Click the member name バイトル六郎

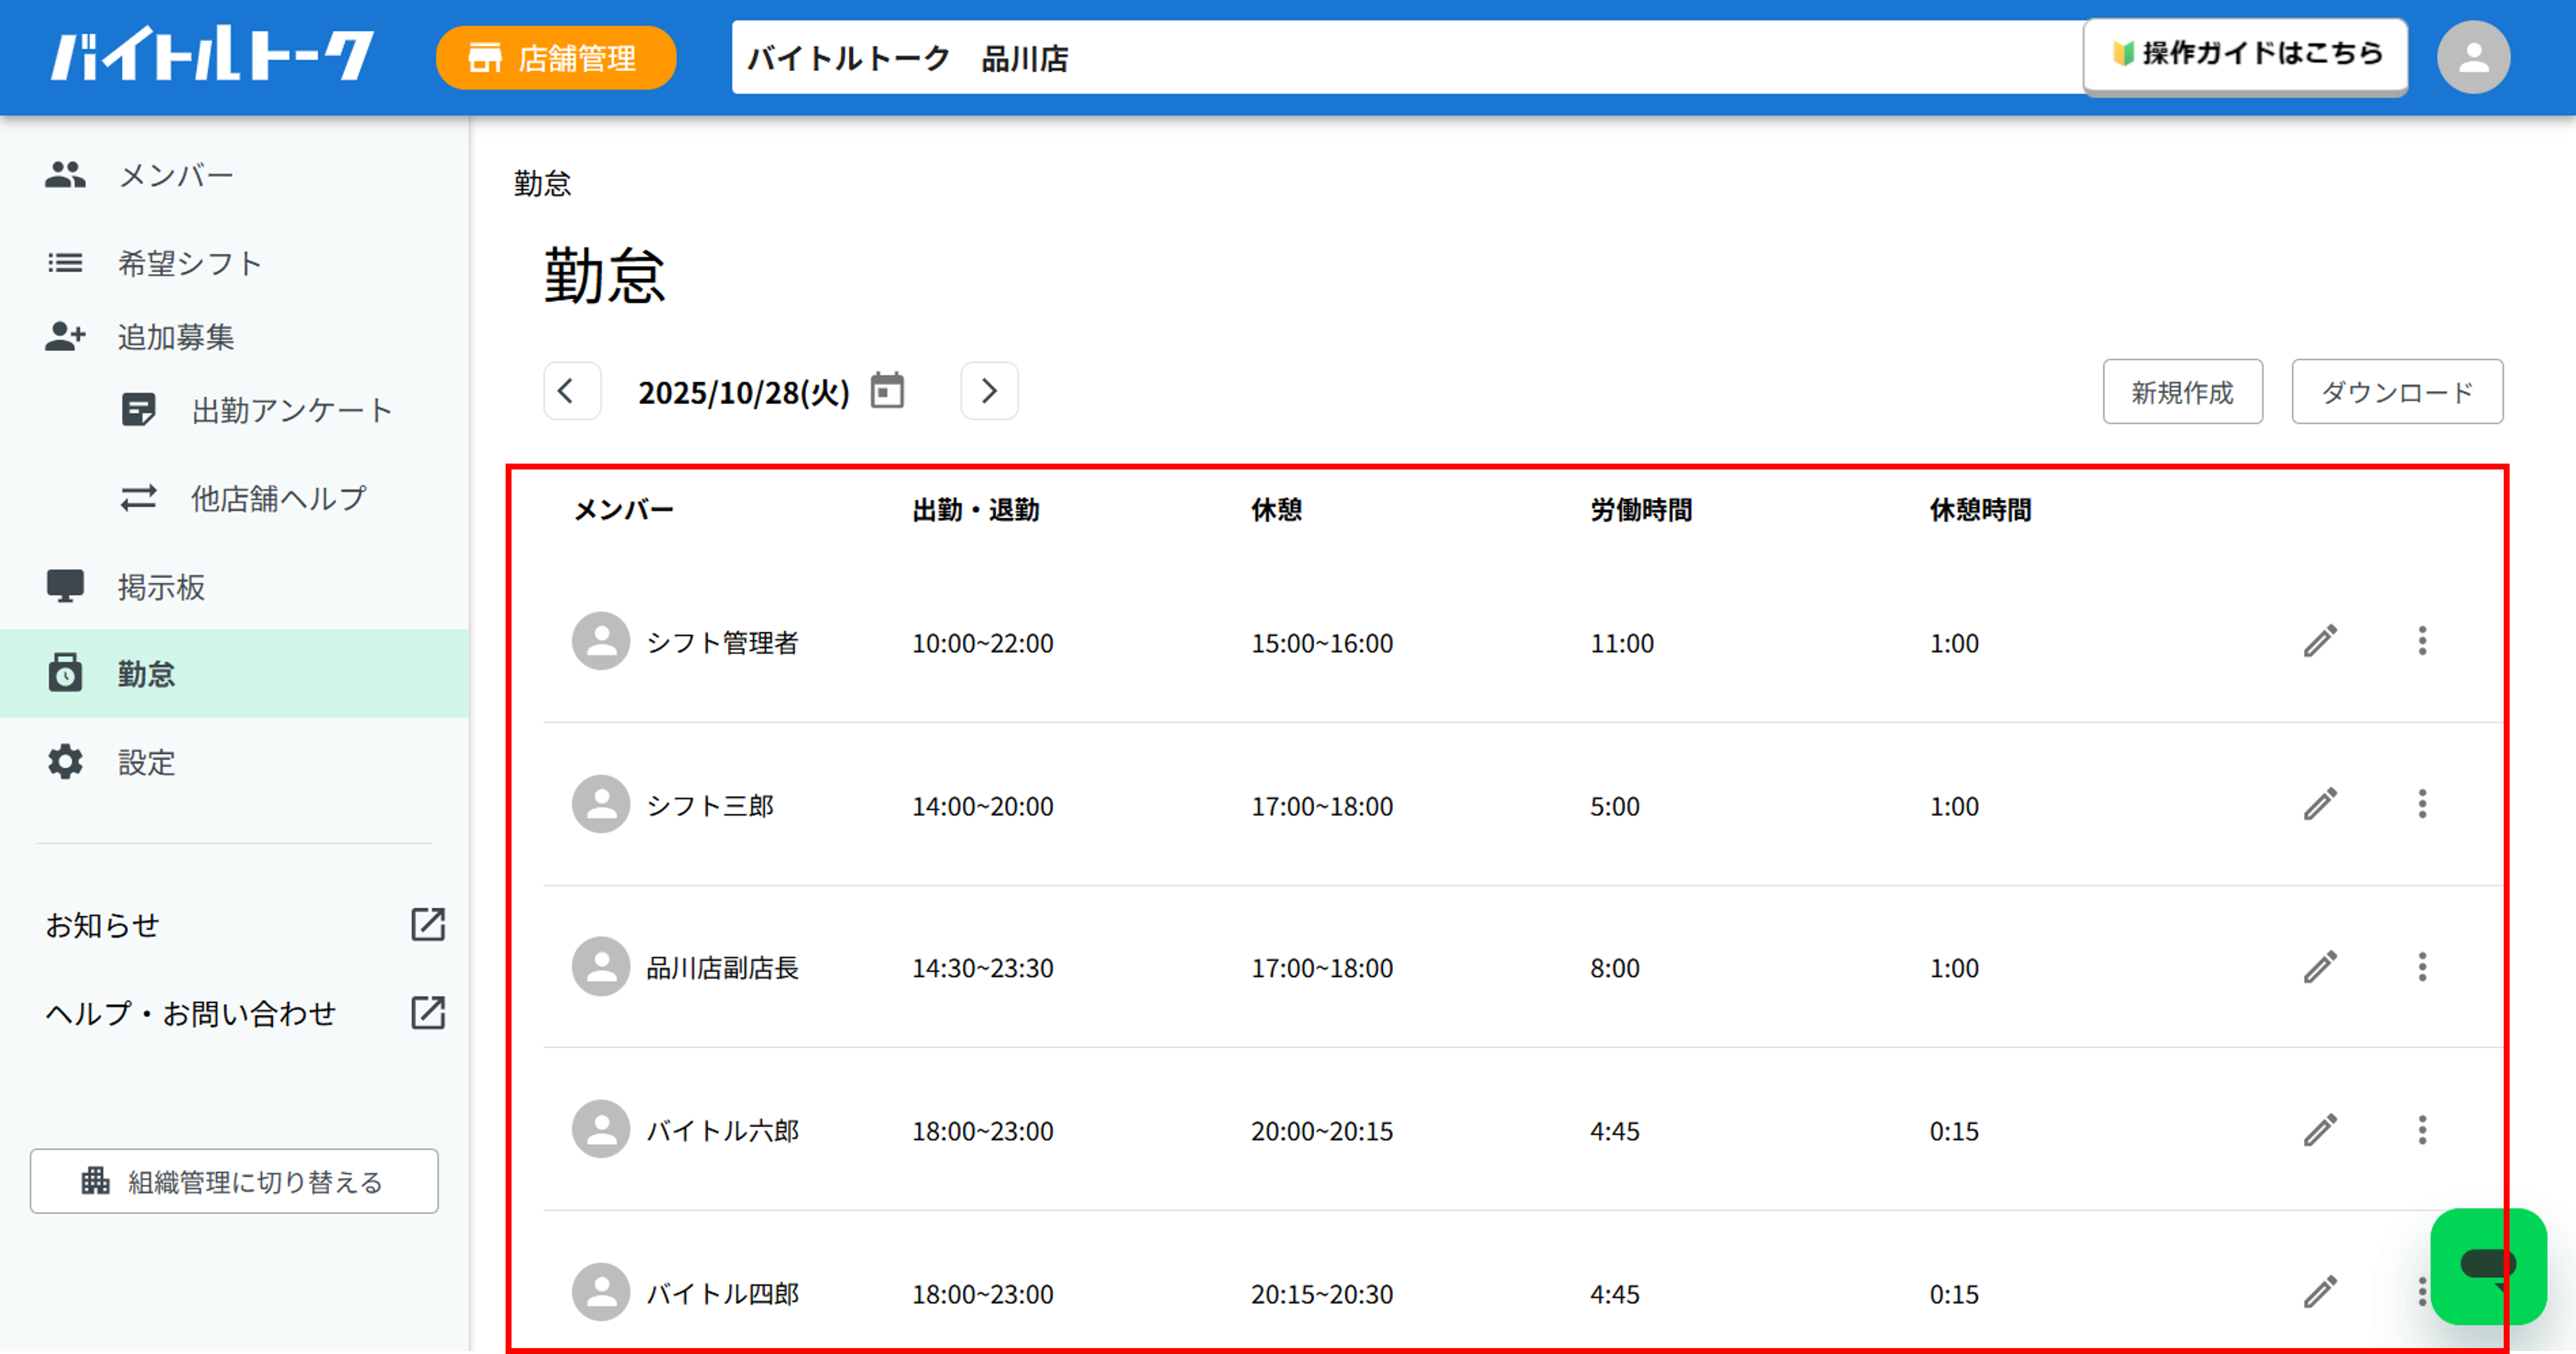click(x=722, y=1131)
